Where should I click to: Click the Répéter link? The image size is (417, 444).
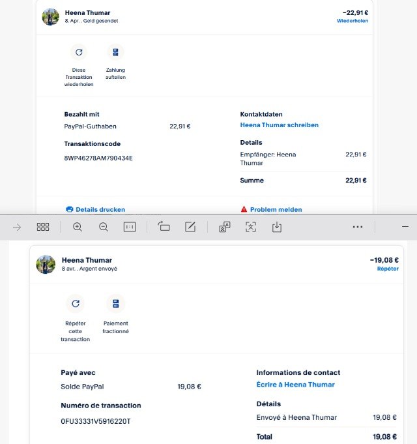(x=387, y=269)
